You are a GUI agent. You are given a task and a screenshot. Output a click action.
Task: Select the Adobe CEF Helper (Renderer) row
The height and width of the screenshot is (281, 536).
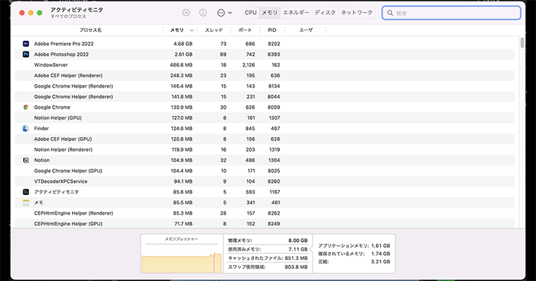click(264, 76)
